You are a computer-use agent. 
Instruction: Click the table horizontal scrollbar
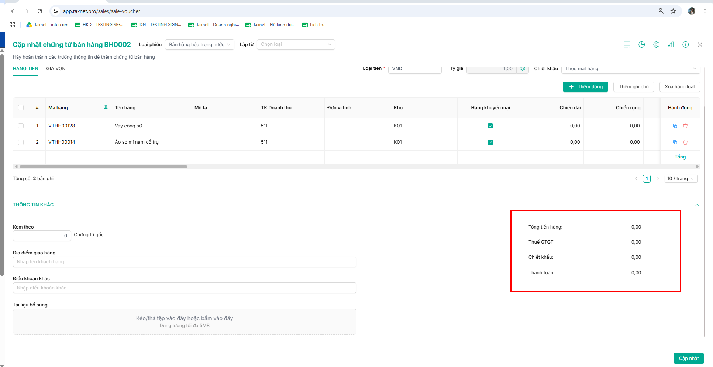click(x=103, y=167)
